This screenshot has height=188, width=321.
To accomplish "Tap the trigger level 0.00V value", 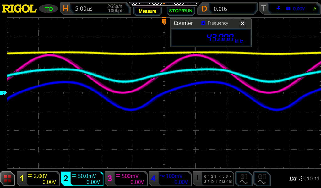I will click(x=299, y=9).
